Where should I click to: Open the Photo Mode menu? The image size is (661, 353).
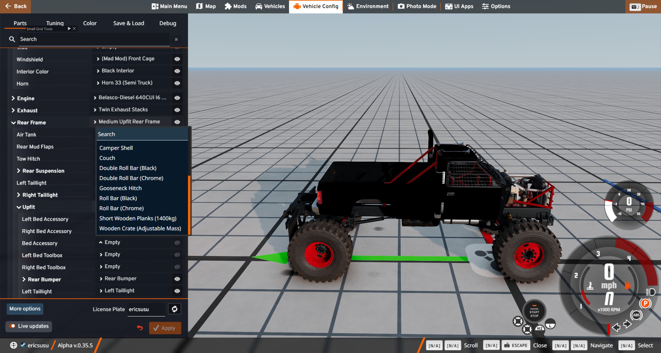(x=417, y=6)
